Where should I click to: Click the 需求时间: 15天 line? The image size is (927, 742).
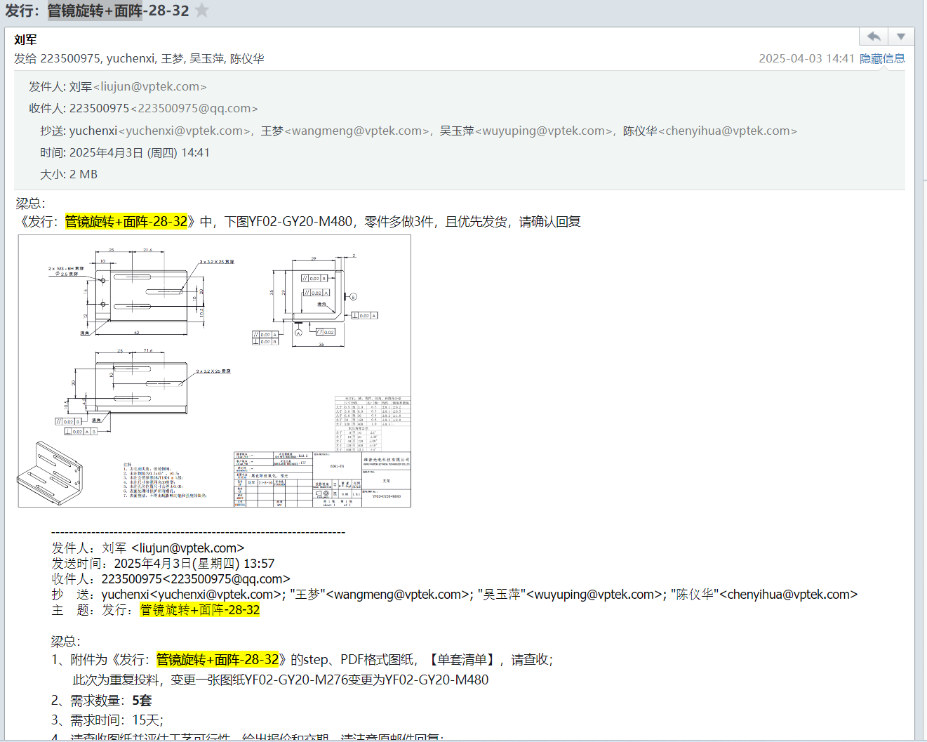coord(107,720)
